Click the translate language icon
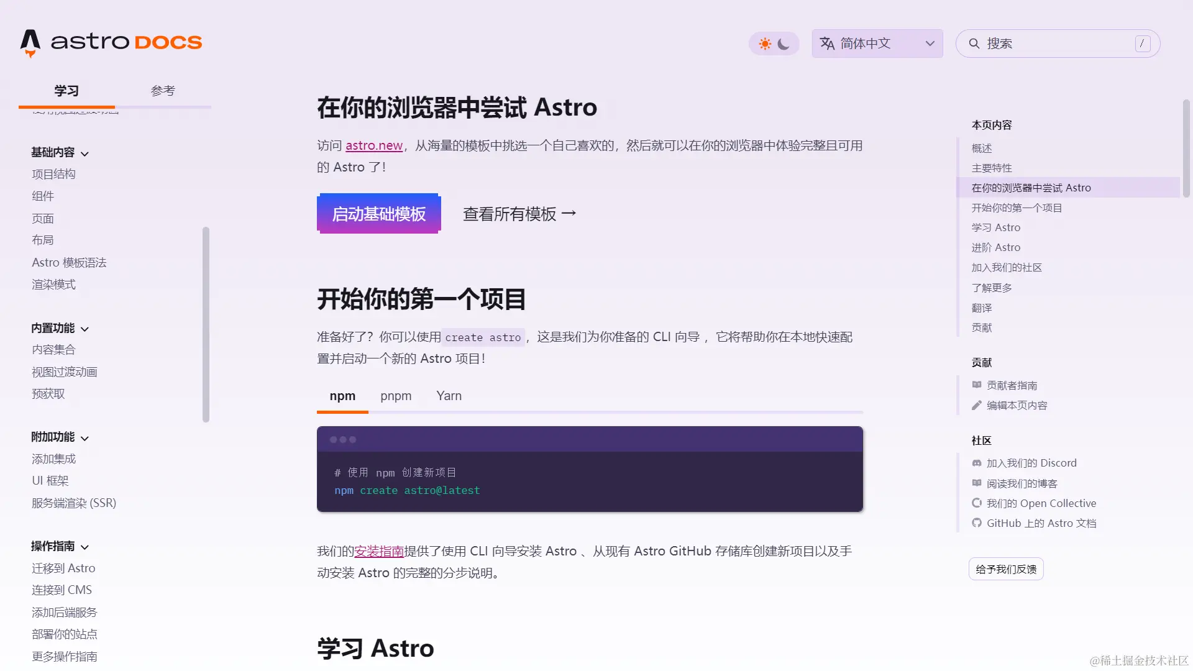1193x671 pixels. click(827, 43)
